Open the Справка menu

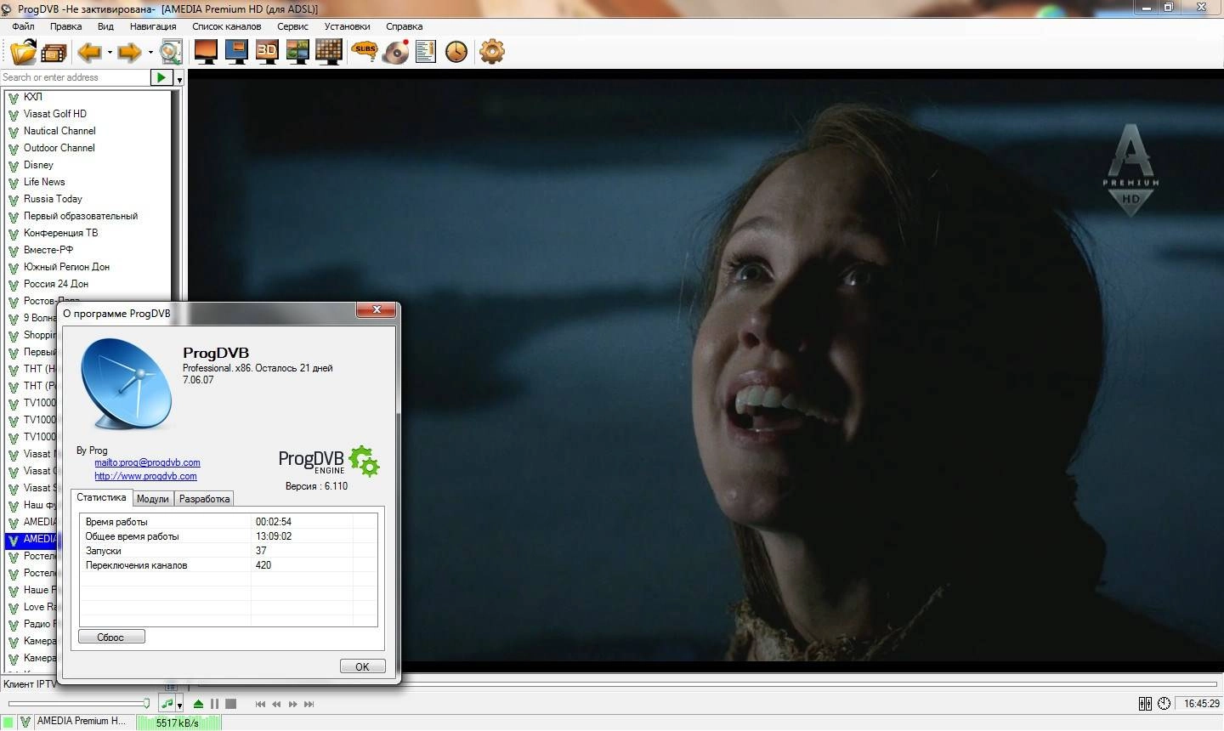point(404,26)
